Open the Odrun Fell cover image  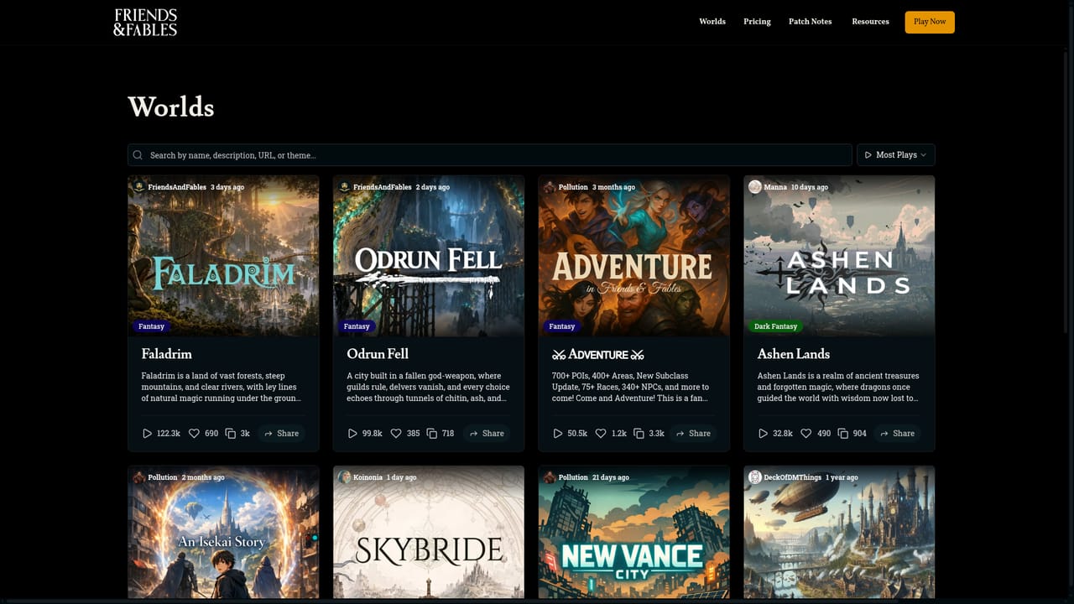tap(429, 256)
